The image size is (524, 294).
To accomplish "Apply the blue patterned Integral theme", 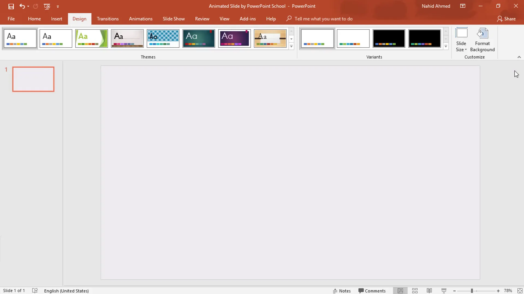I will coord(163,38).
